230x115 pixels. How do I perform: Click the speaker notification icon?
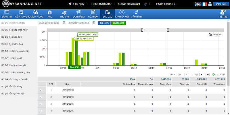coord(70,4)
